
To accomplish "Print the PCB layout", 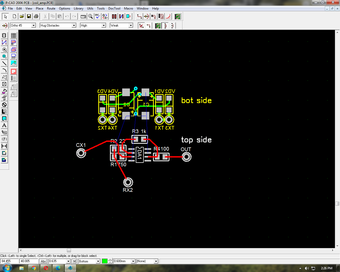I will (x=36, y=16).
